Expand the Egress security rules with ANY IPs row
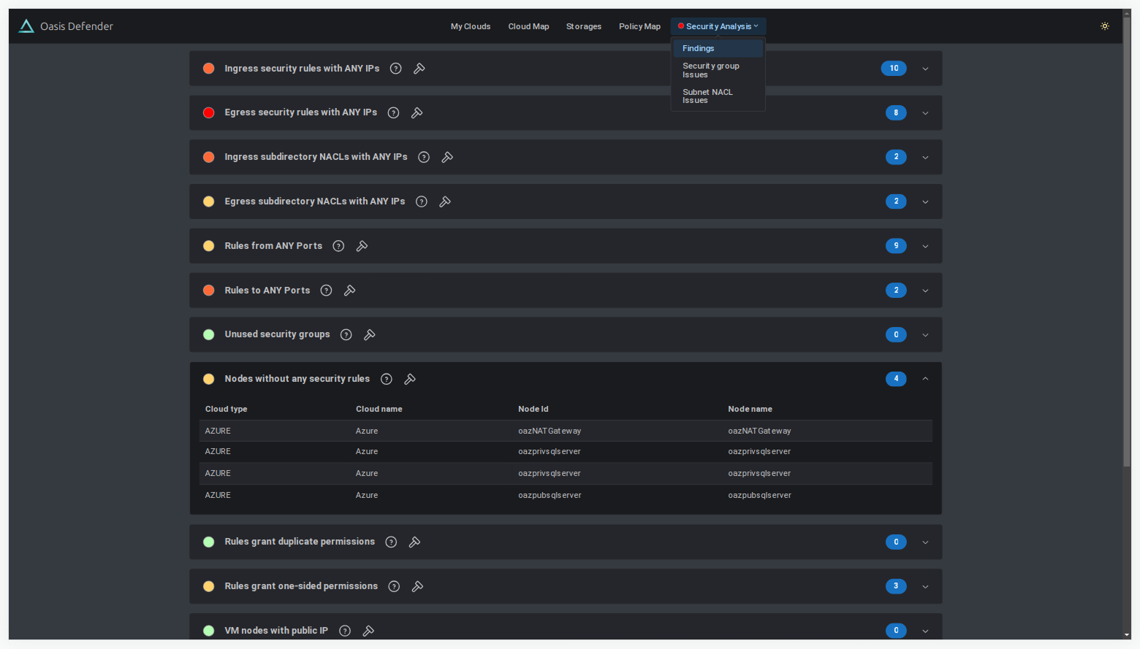Screen dimensions: 1140x649 click(925, 113)
